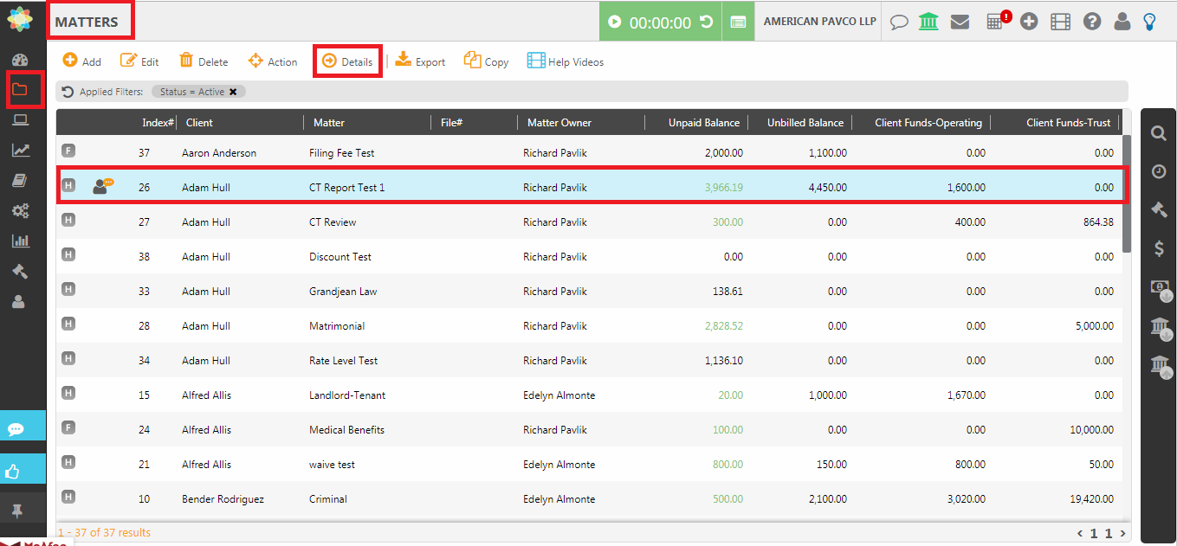Click the lightbulb icon in the top bar
Screen dimensions: 1177x546
click(1149, 22)
